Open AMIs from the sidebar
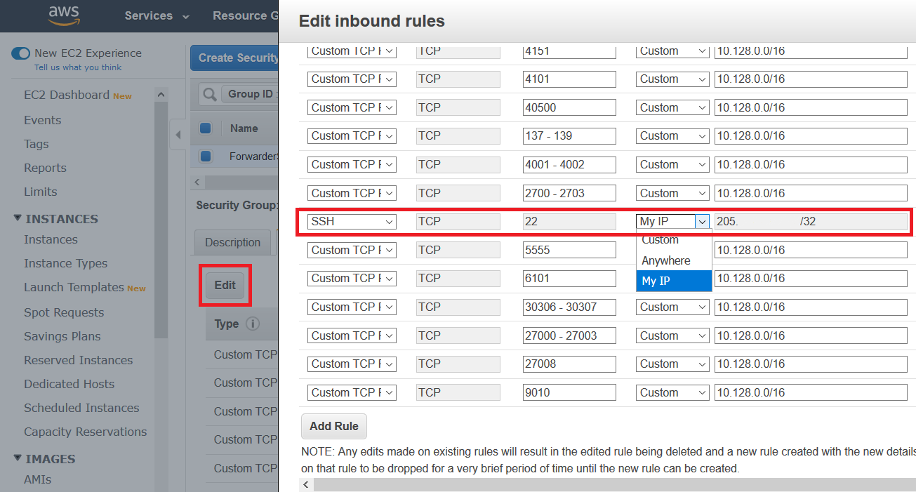The image size is (916, 492). (x=38, y=479)
